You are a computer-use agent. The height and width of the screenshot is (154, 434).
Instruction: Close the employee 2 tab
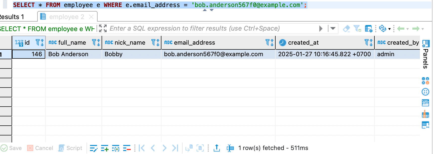click(91, 17)
